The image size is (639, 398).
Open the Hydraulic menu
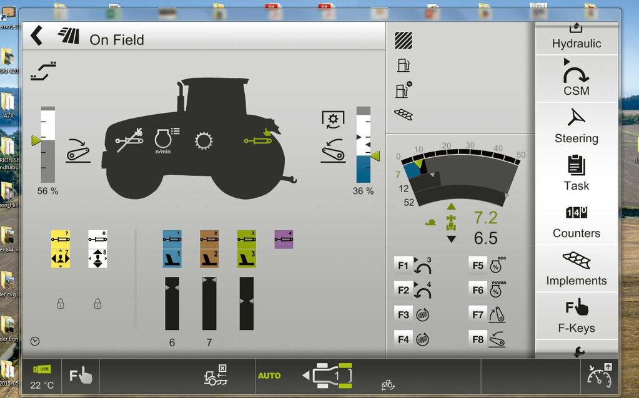[577, 38]
